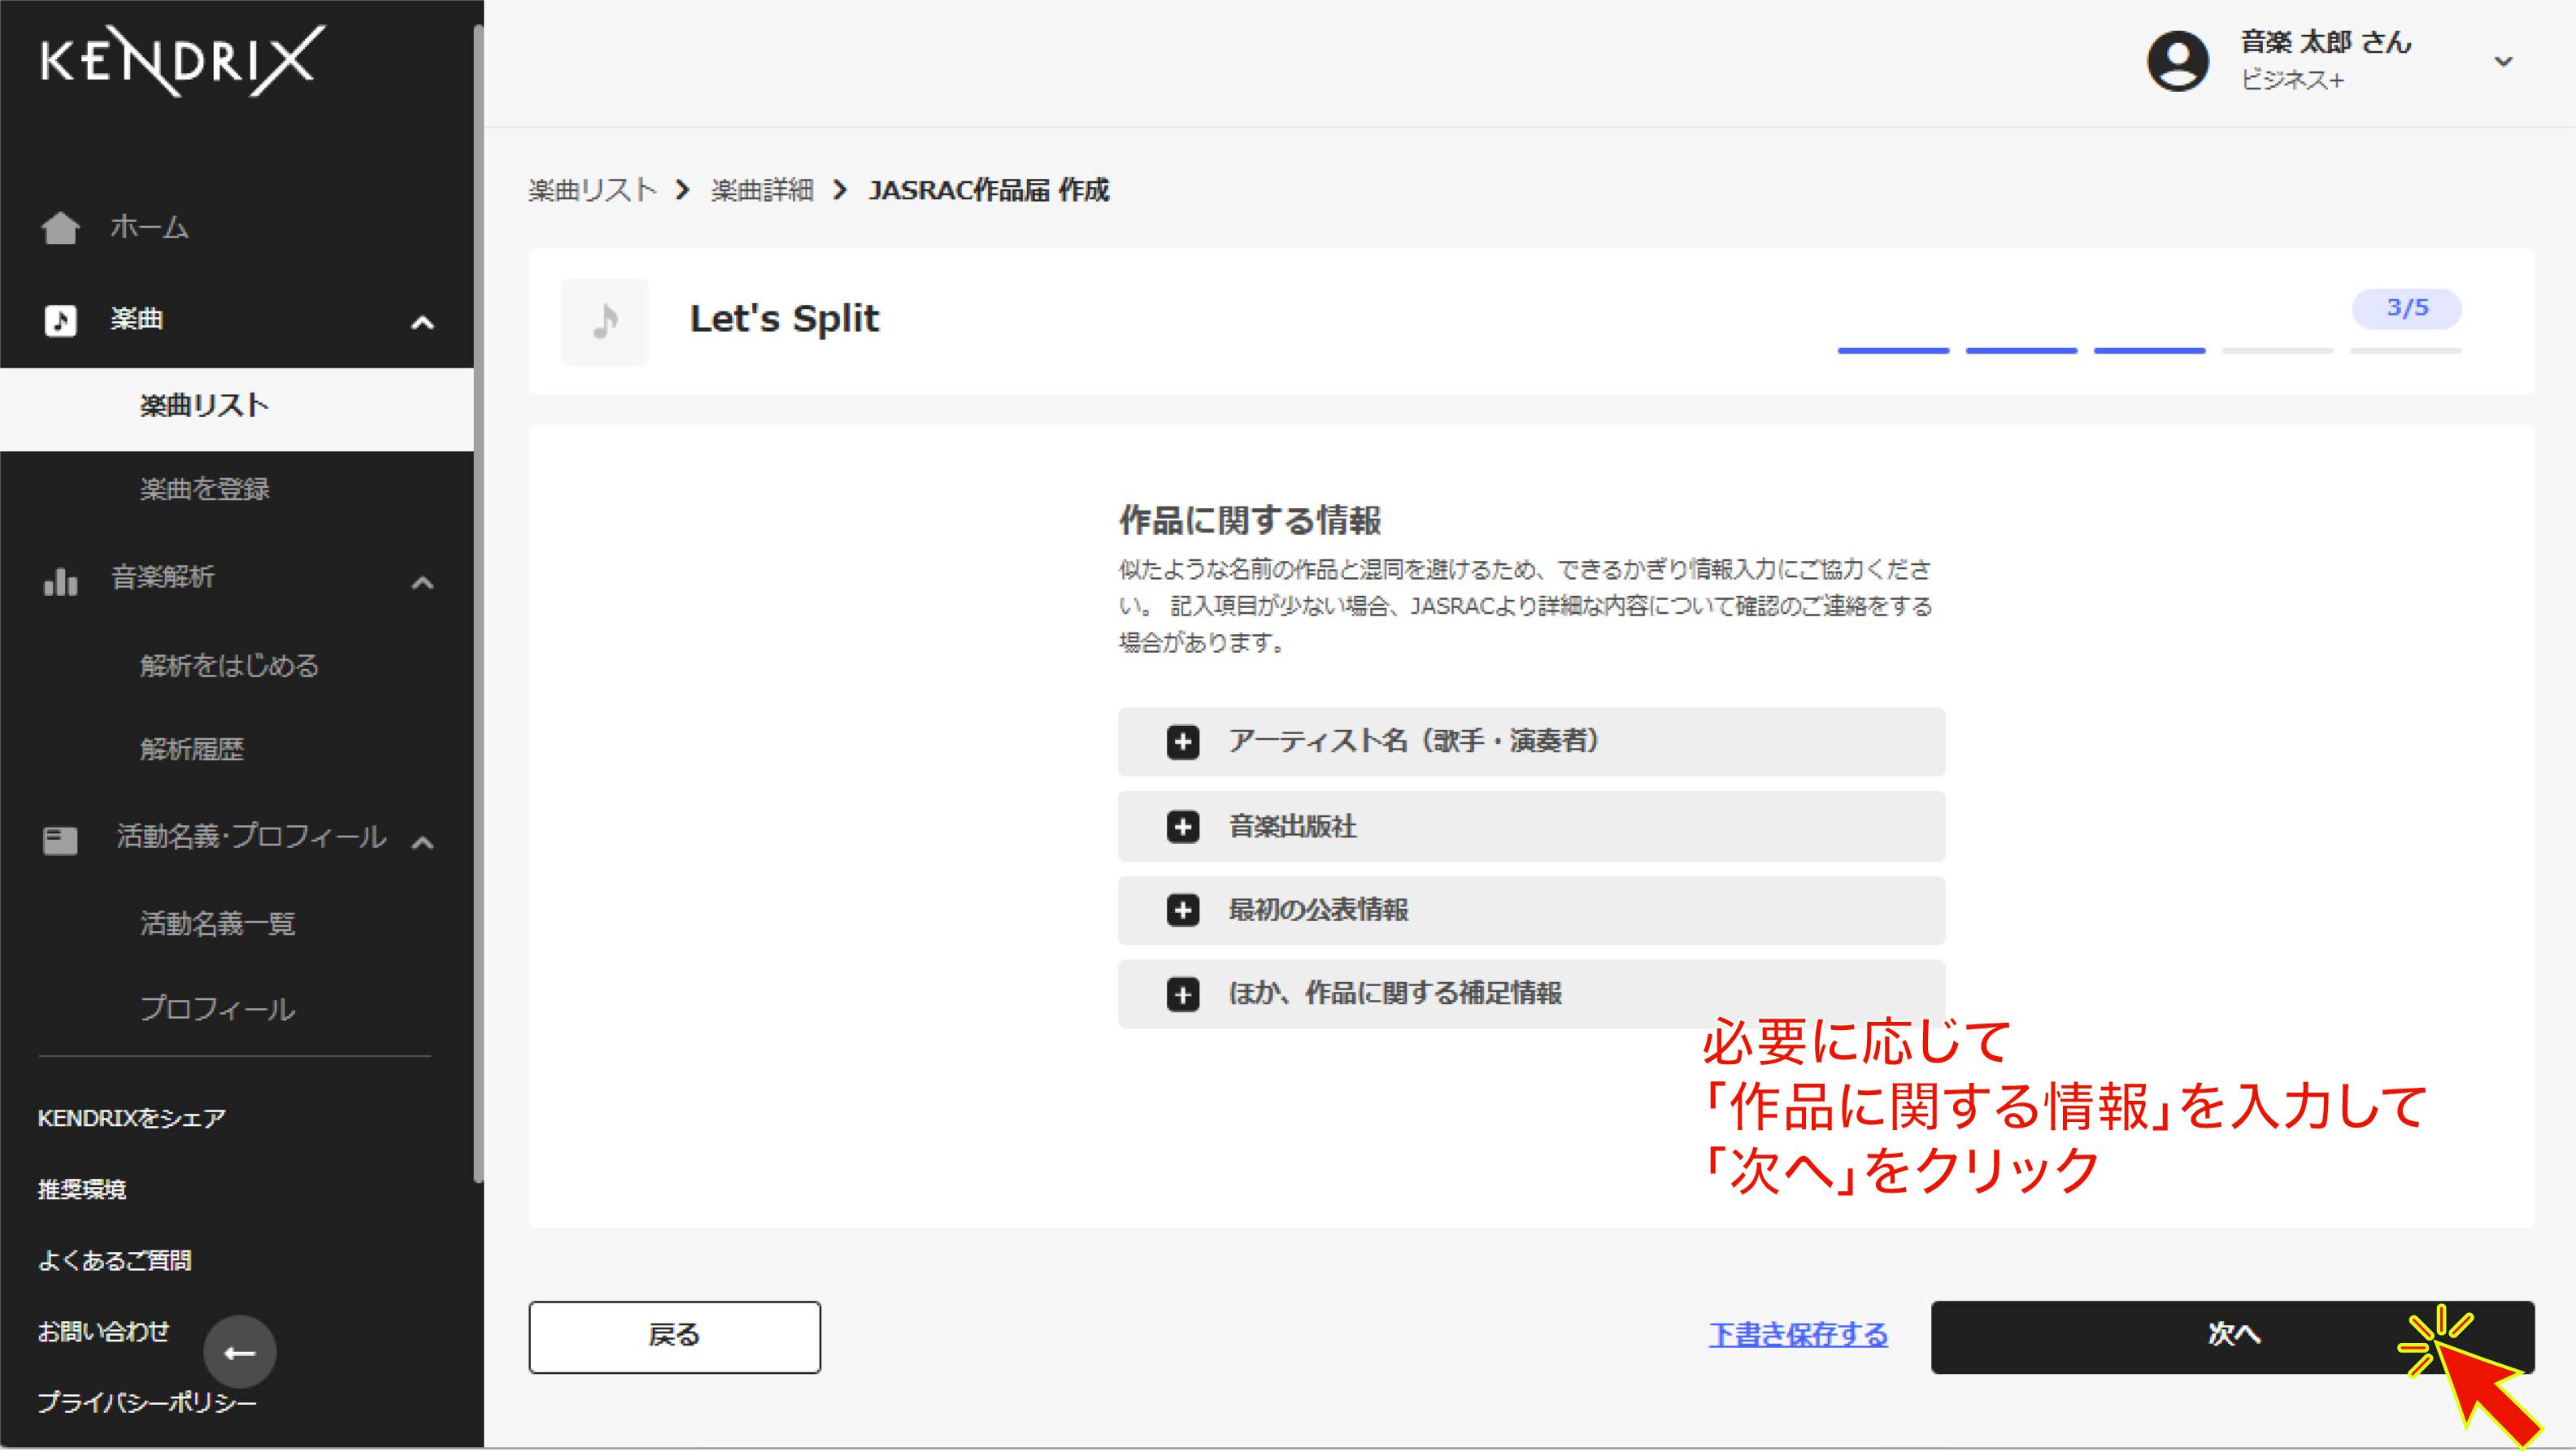The image size is (2576, 1452).
Task: Click plus icon for 音楽出版社
Action: 1183,828
